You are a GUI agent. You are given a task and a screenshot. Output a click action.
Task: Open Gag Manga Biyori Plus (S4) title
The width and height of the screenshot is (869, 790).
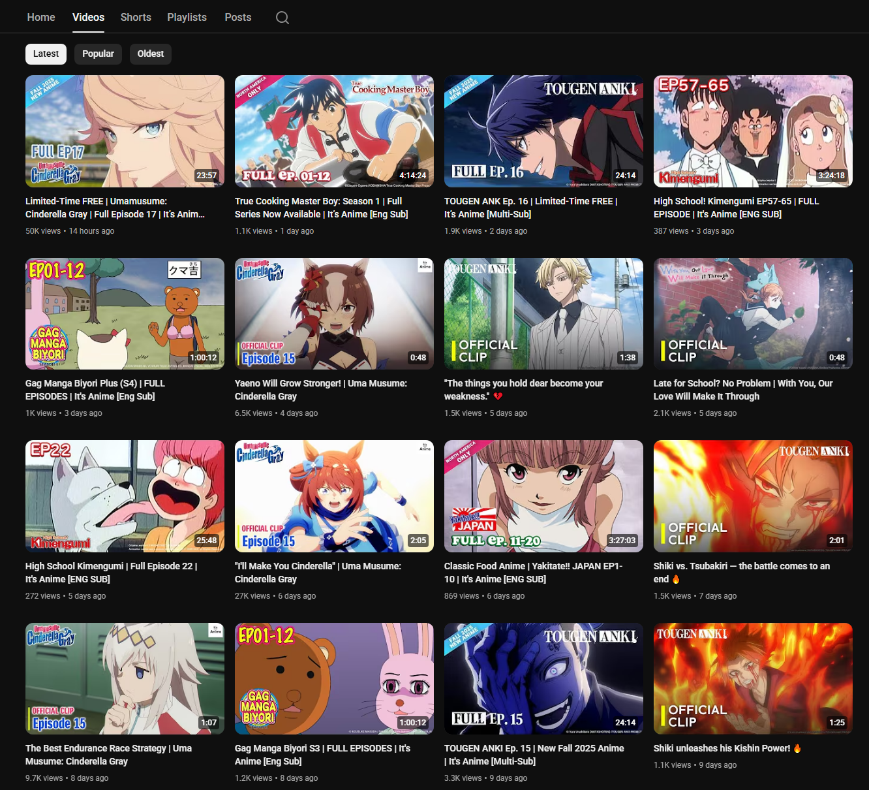95,390
